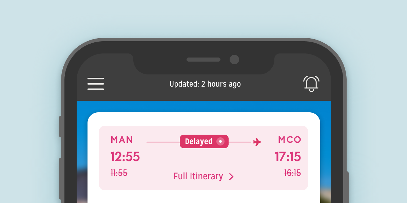Click the new departure time 12:55

125,157
